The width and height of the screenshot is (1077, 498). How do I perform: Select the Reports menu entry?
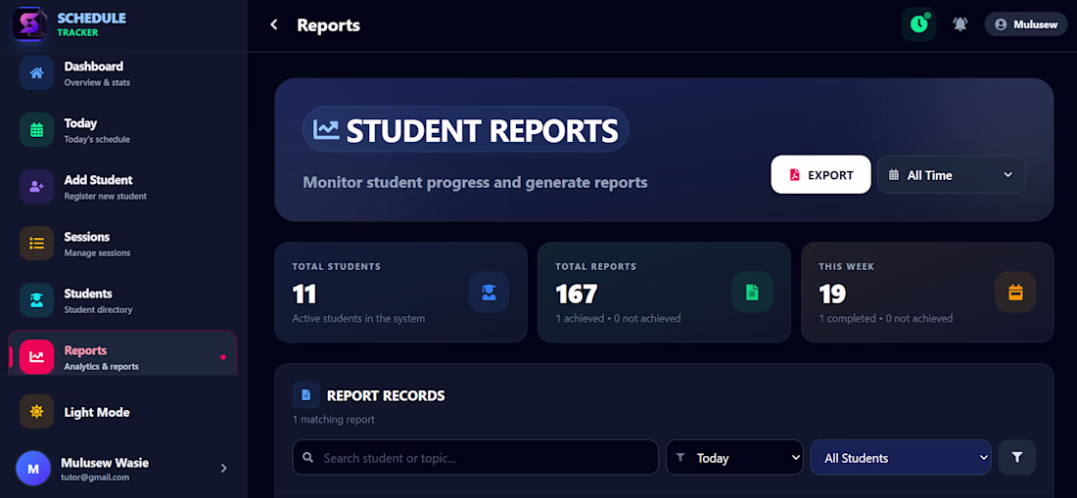[123, 354]
